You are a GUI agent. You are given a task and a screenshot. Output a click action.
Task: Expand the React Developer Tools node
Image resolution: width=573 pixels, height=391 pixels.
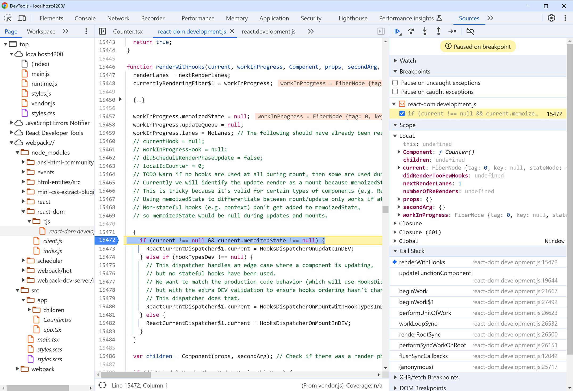tap(11, 132)
